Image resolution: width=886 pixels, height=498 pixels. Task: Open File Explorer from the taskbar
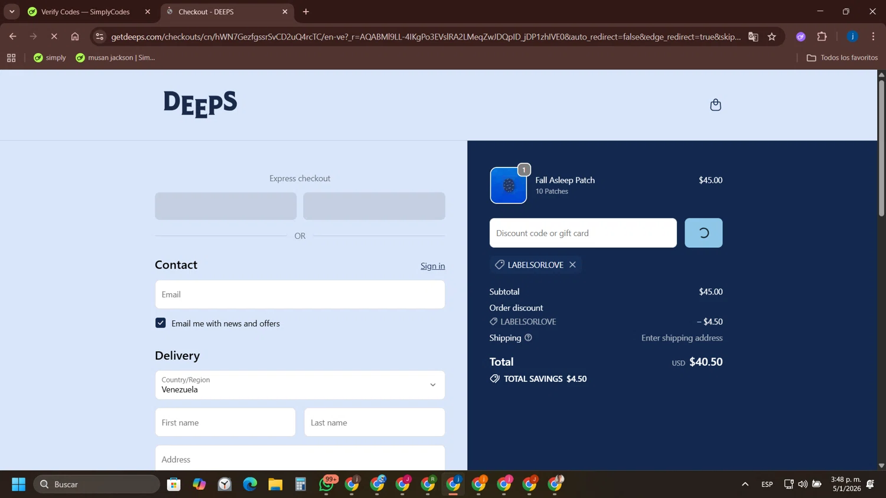click(x=275, y=484)
